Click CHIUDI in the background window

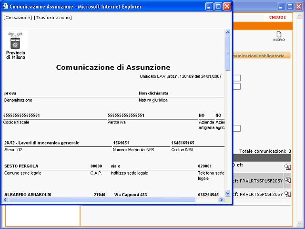tap(277, 17)
